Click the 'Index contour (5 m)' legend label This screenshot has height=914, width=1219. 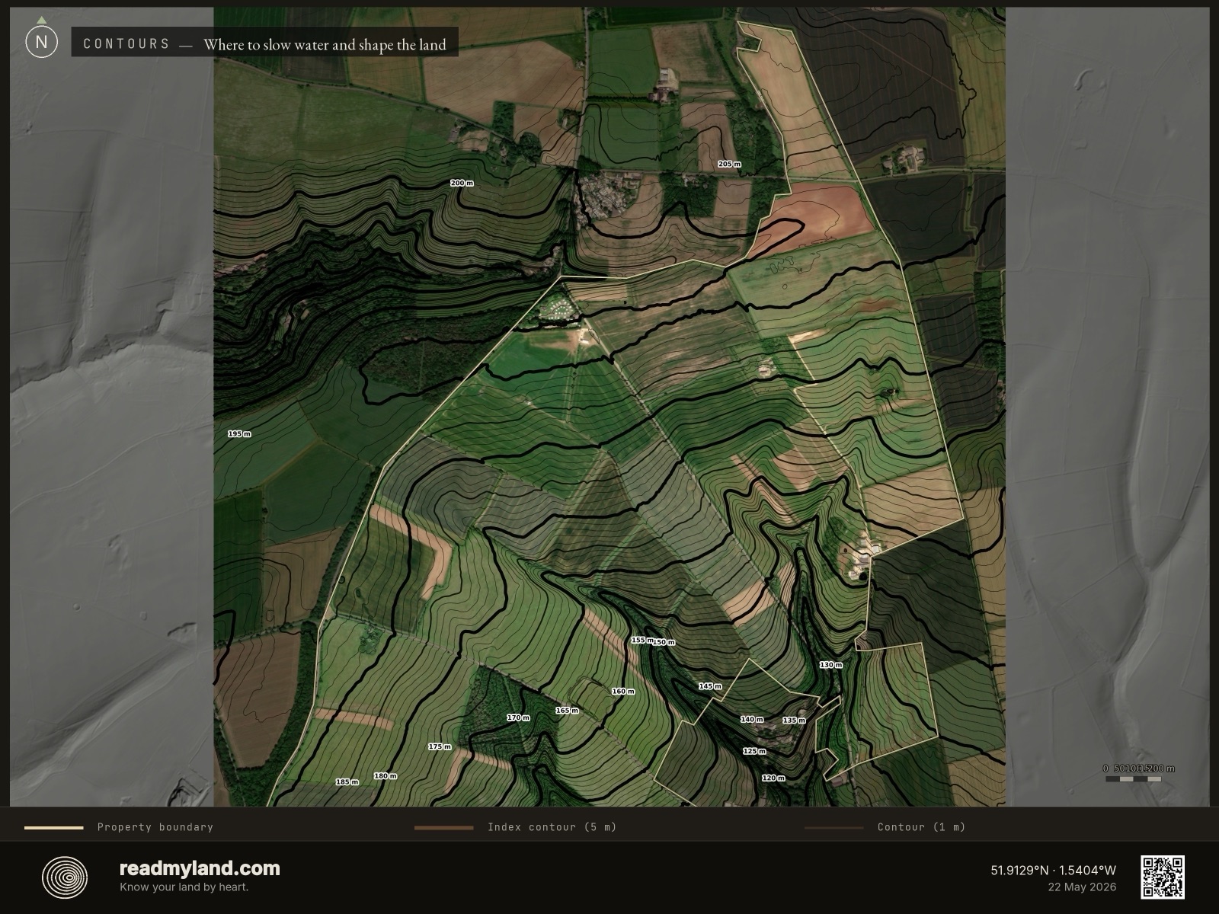click(x=552, y=827)
